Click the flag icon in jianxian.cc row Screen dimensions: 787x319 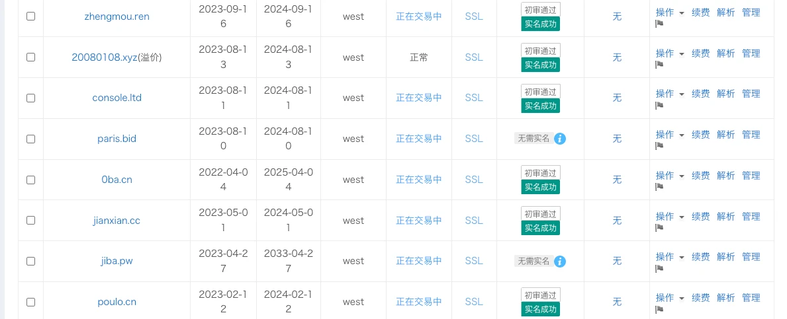659,228
